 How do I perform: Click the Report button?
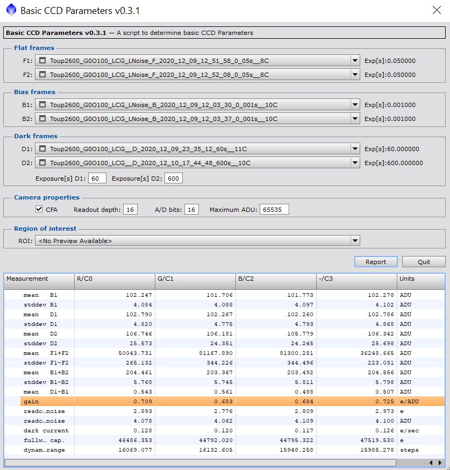coord(376,262)
